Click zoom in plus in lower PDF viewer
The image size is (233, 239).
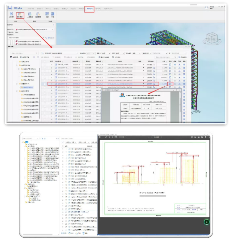152,137
